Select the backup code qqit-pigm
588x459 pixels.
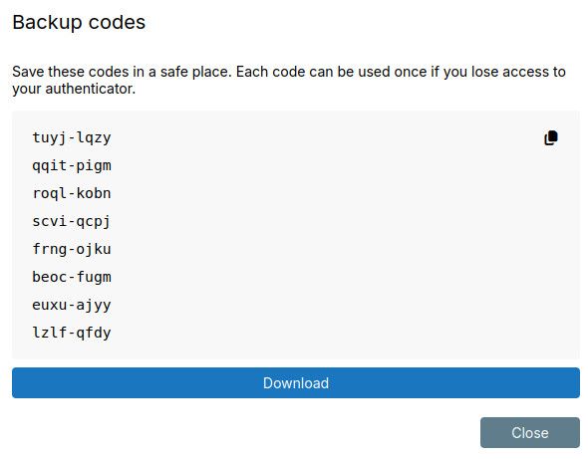click(72, 165)
